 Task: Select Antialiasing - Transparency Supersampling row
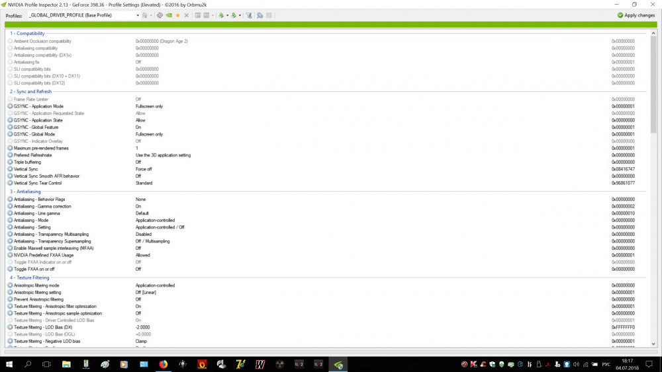pyautogui.click(x=326, y=241)
